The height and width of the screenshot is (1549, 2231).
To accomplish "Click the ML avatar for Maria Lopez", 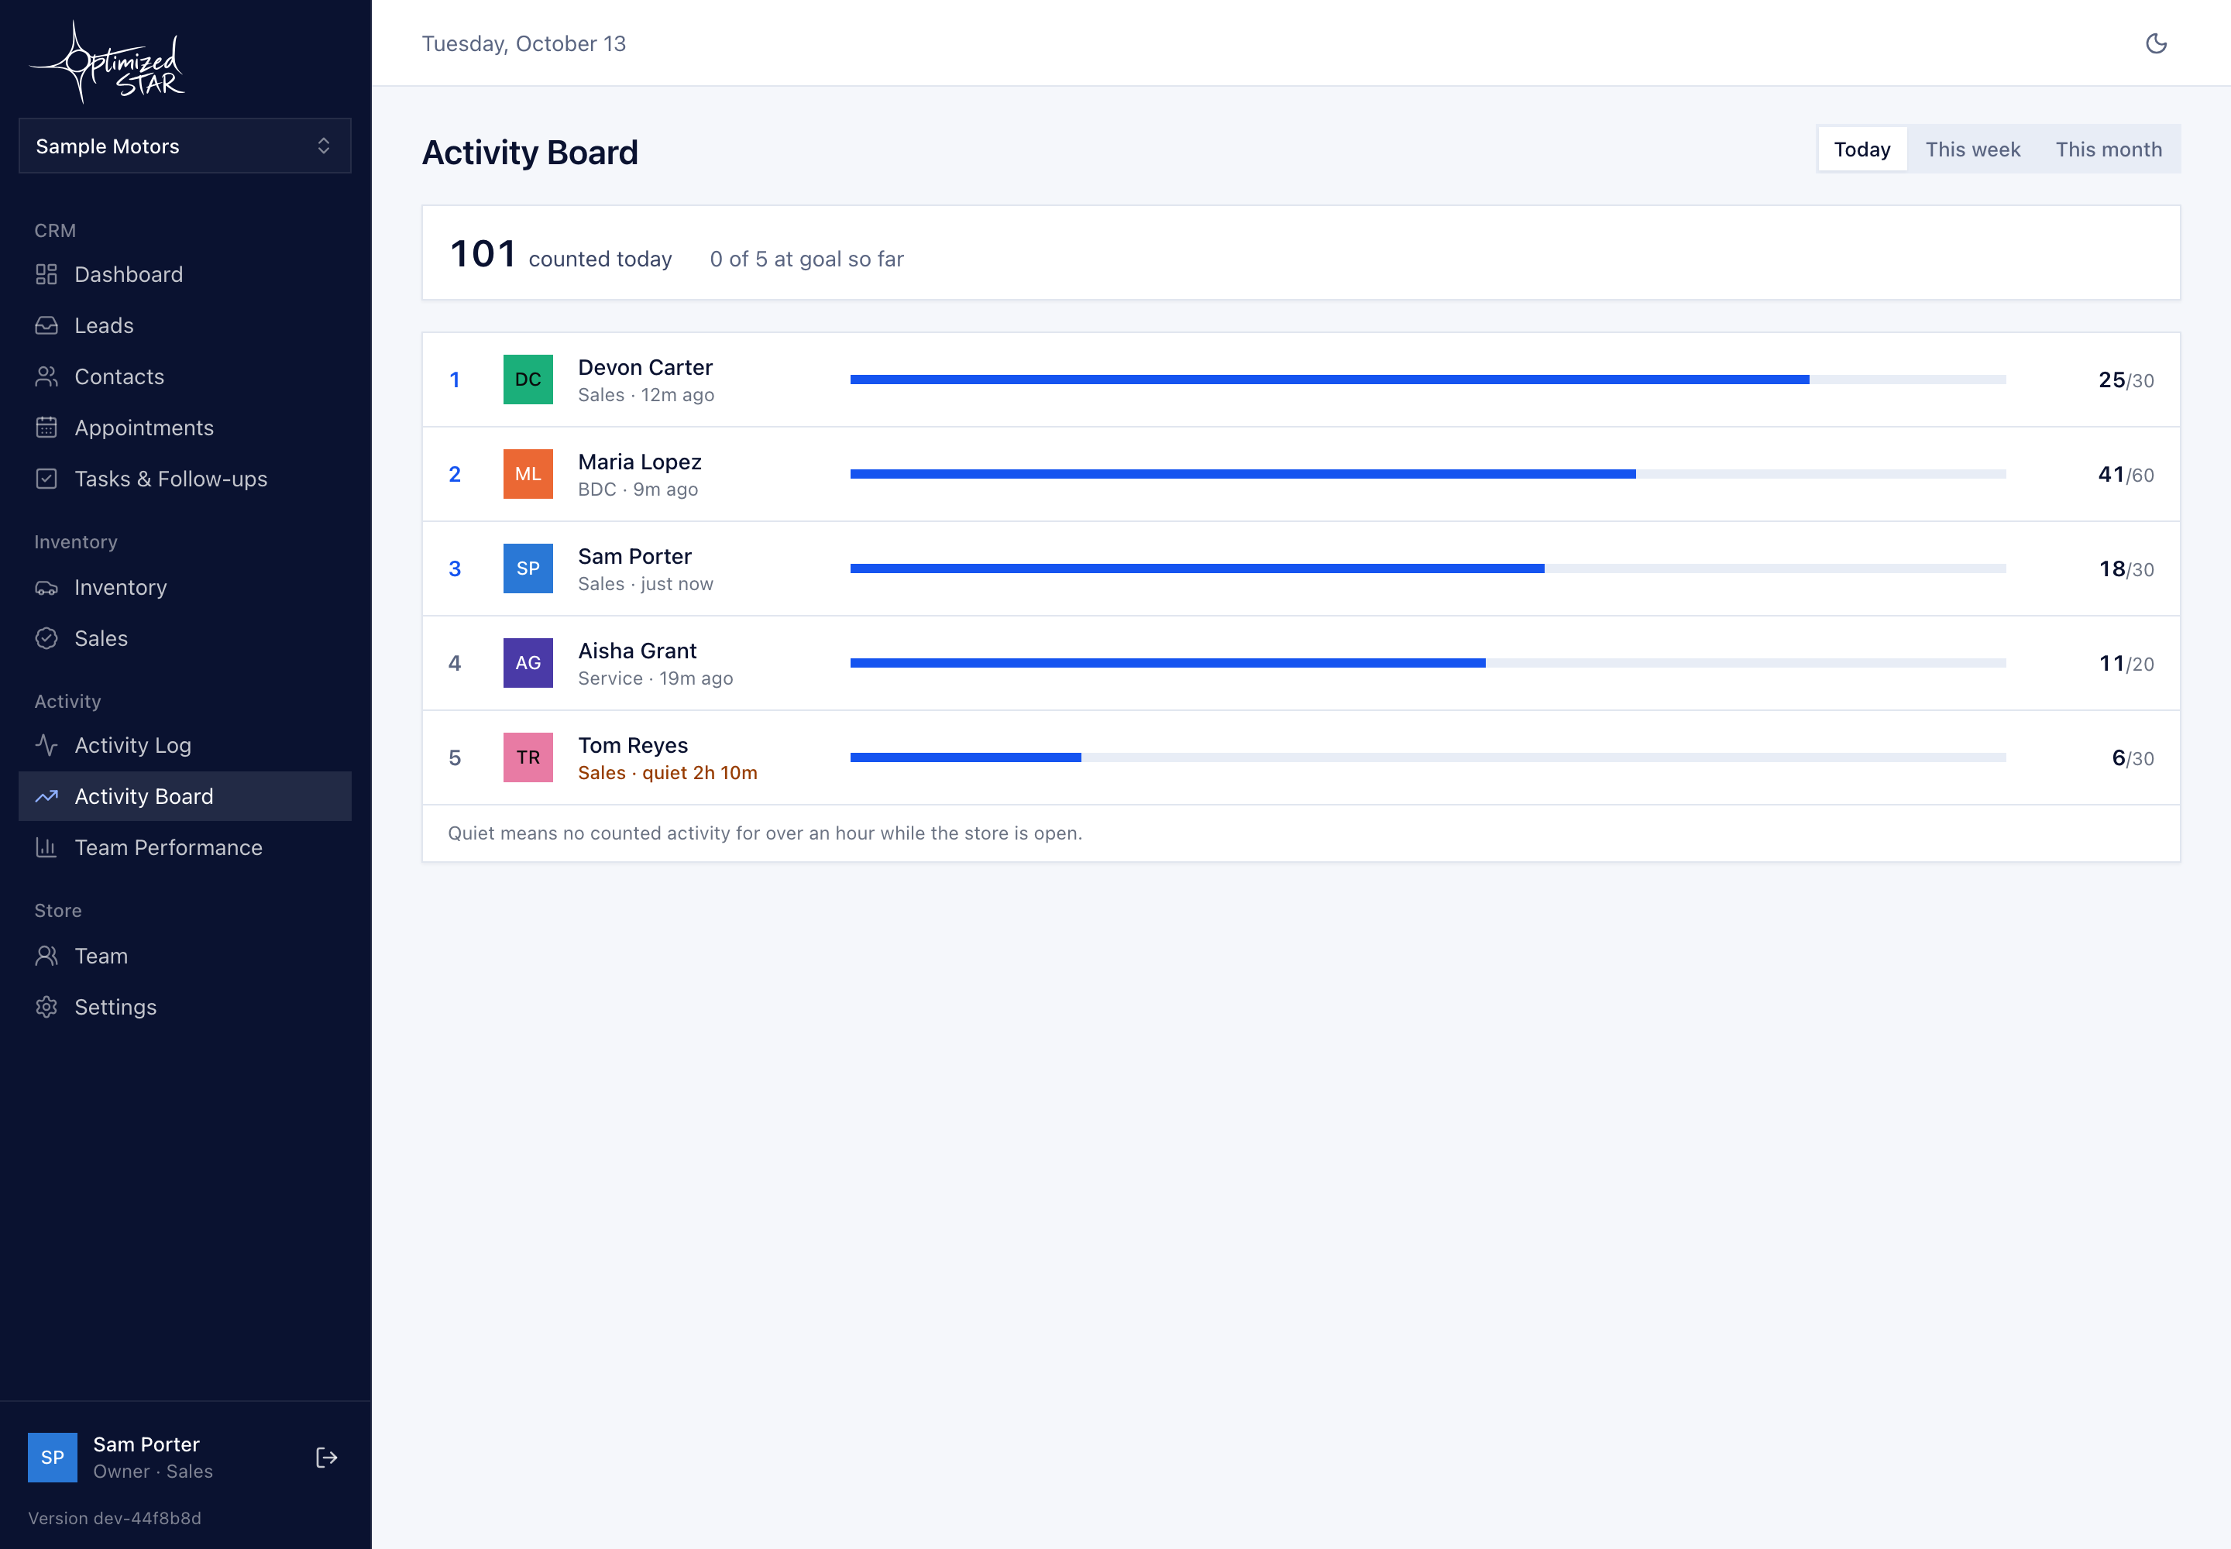I will [528, 474].
